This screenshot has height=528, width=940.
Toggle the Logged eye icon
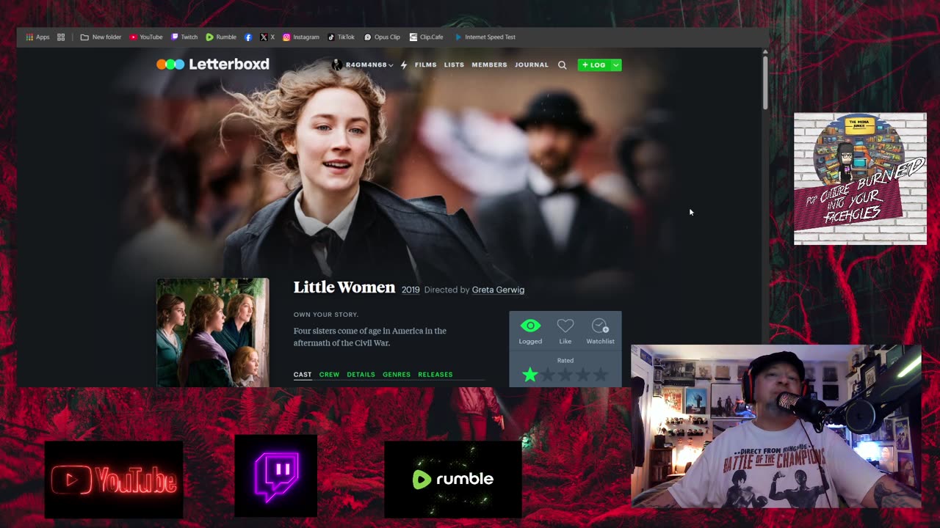530,325
